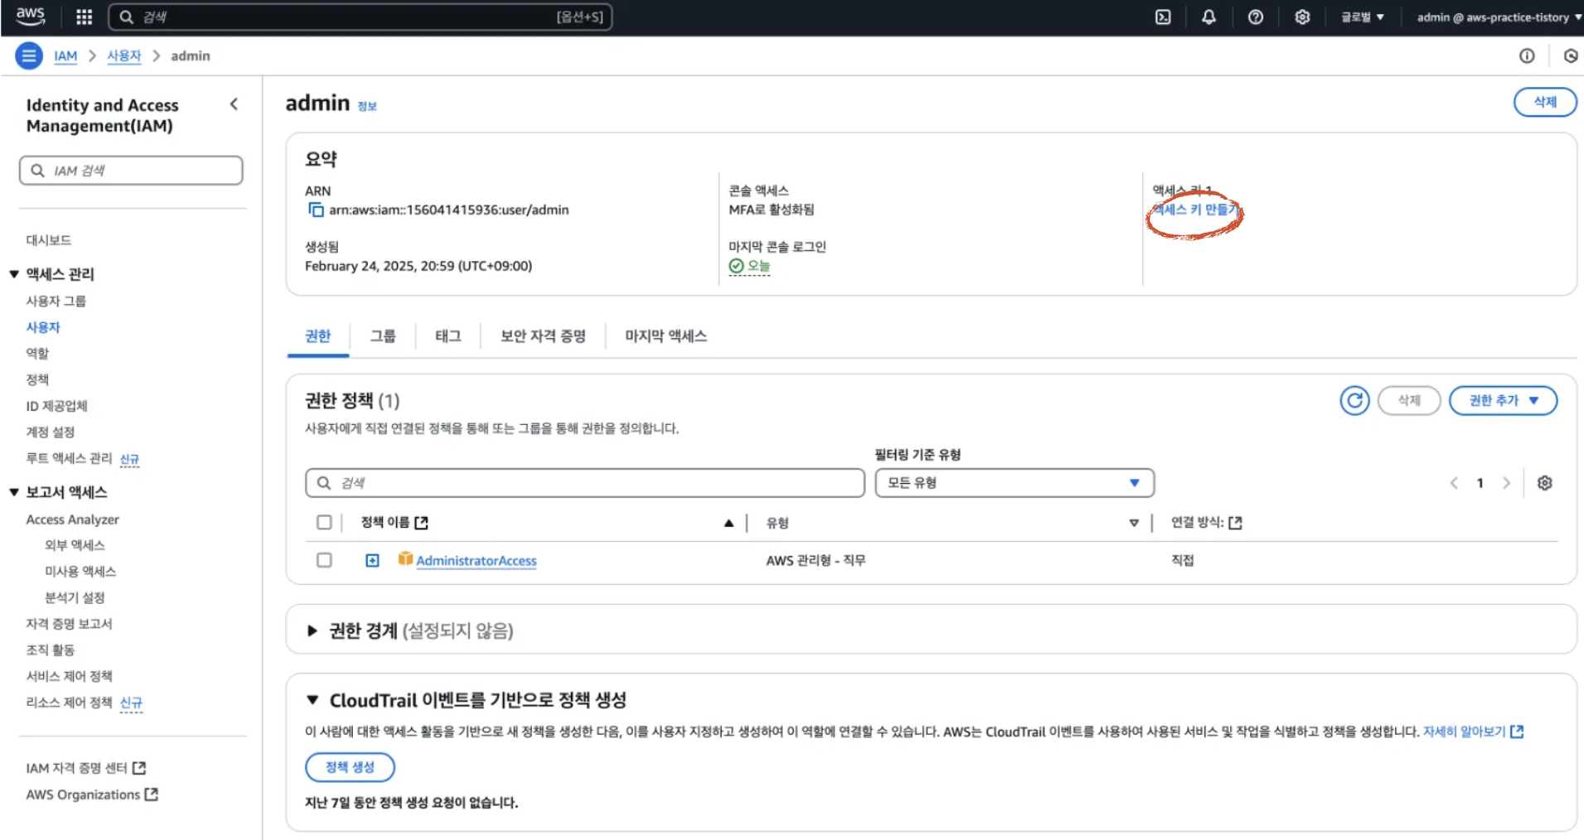Image resolution: width=1584 pixels, height=840 pixels.
Task: Open the clock icon beside the info icon
Action: click(1571, 56)
